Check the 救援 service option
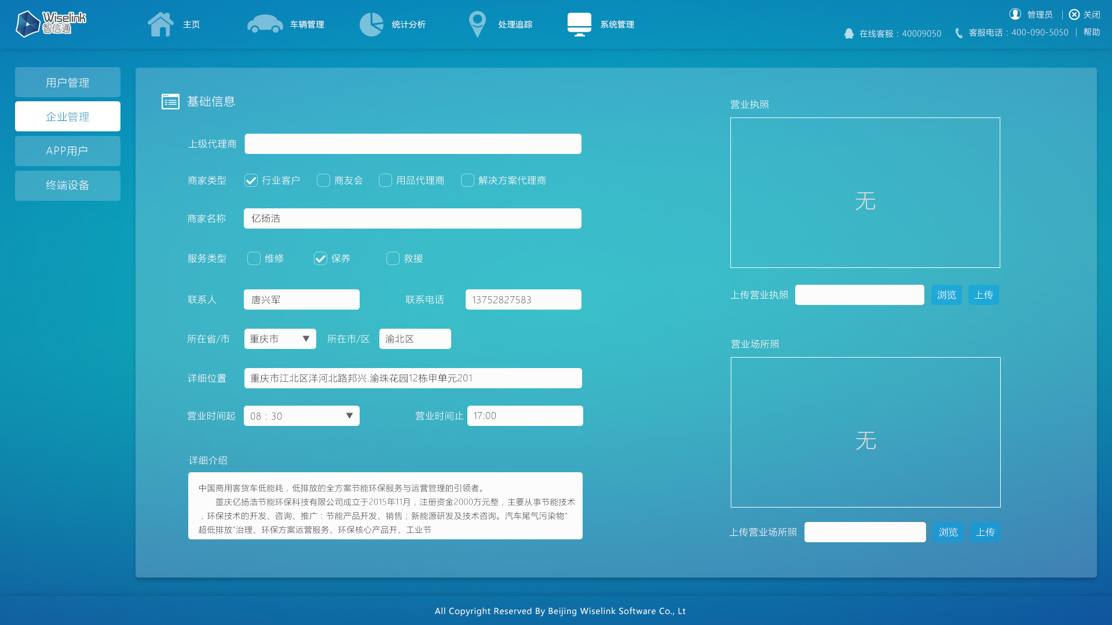The height and width of the screenshot is (625, 1112). [393, 259]
